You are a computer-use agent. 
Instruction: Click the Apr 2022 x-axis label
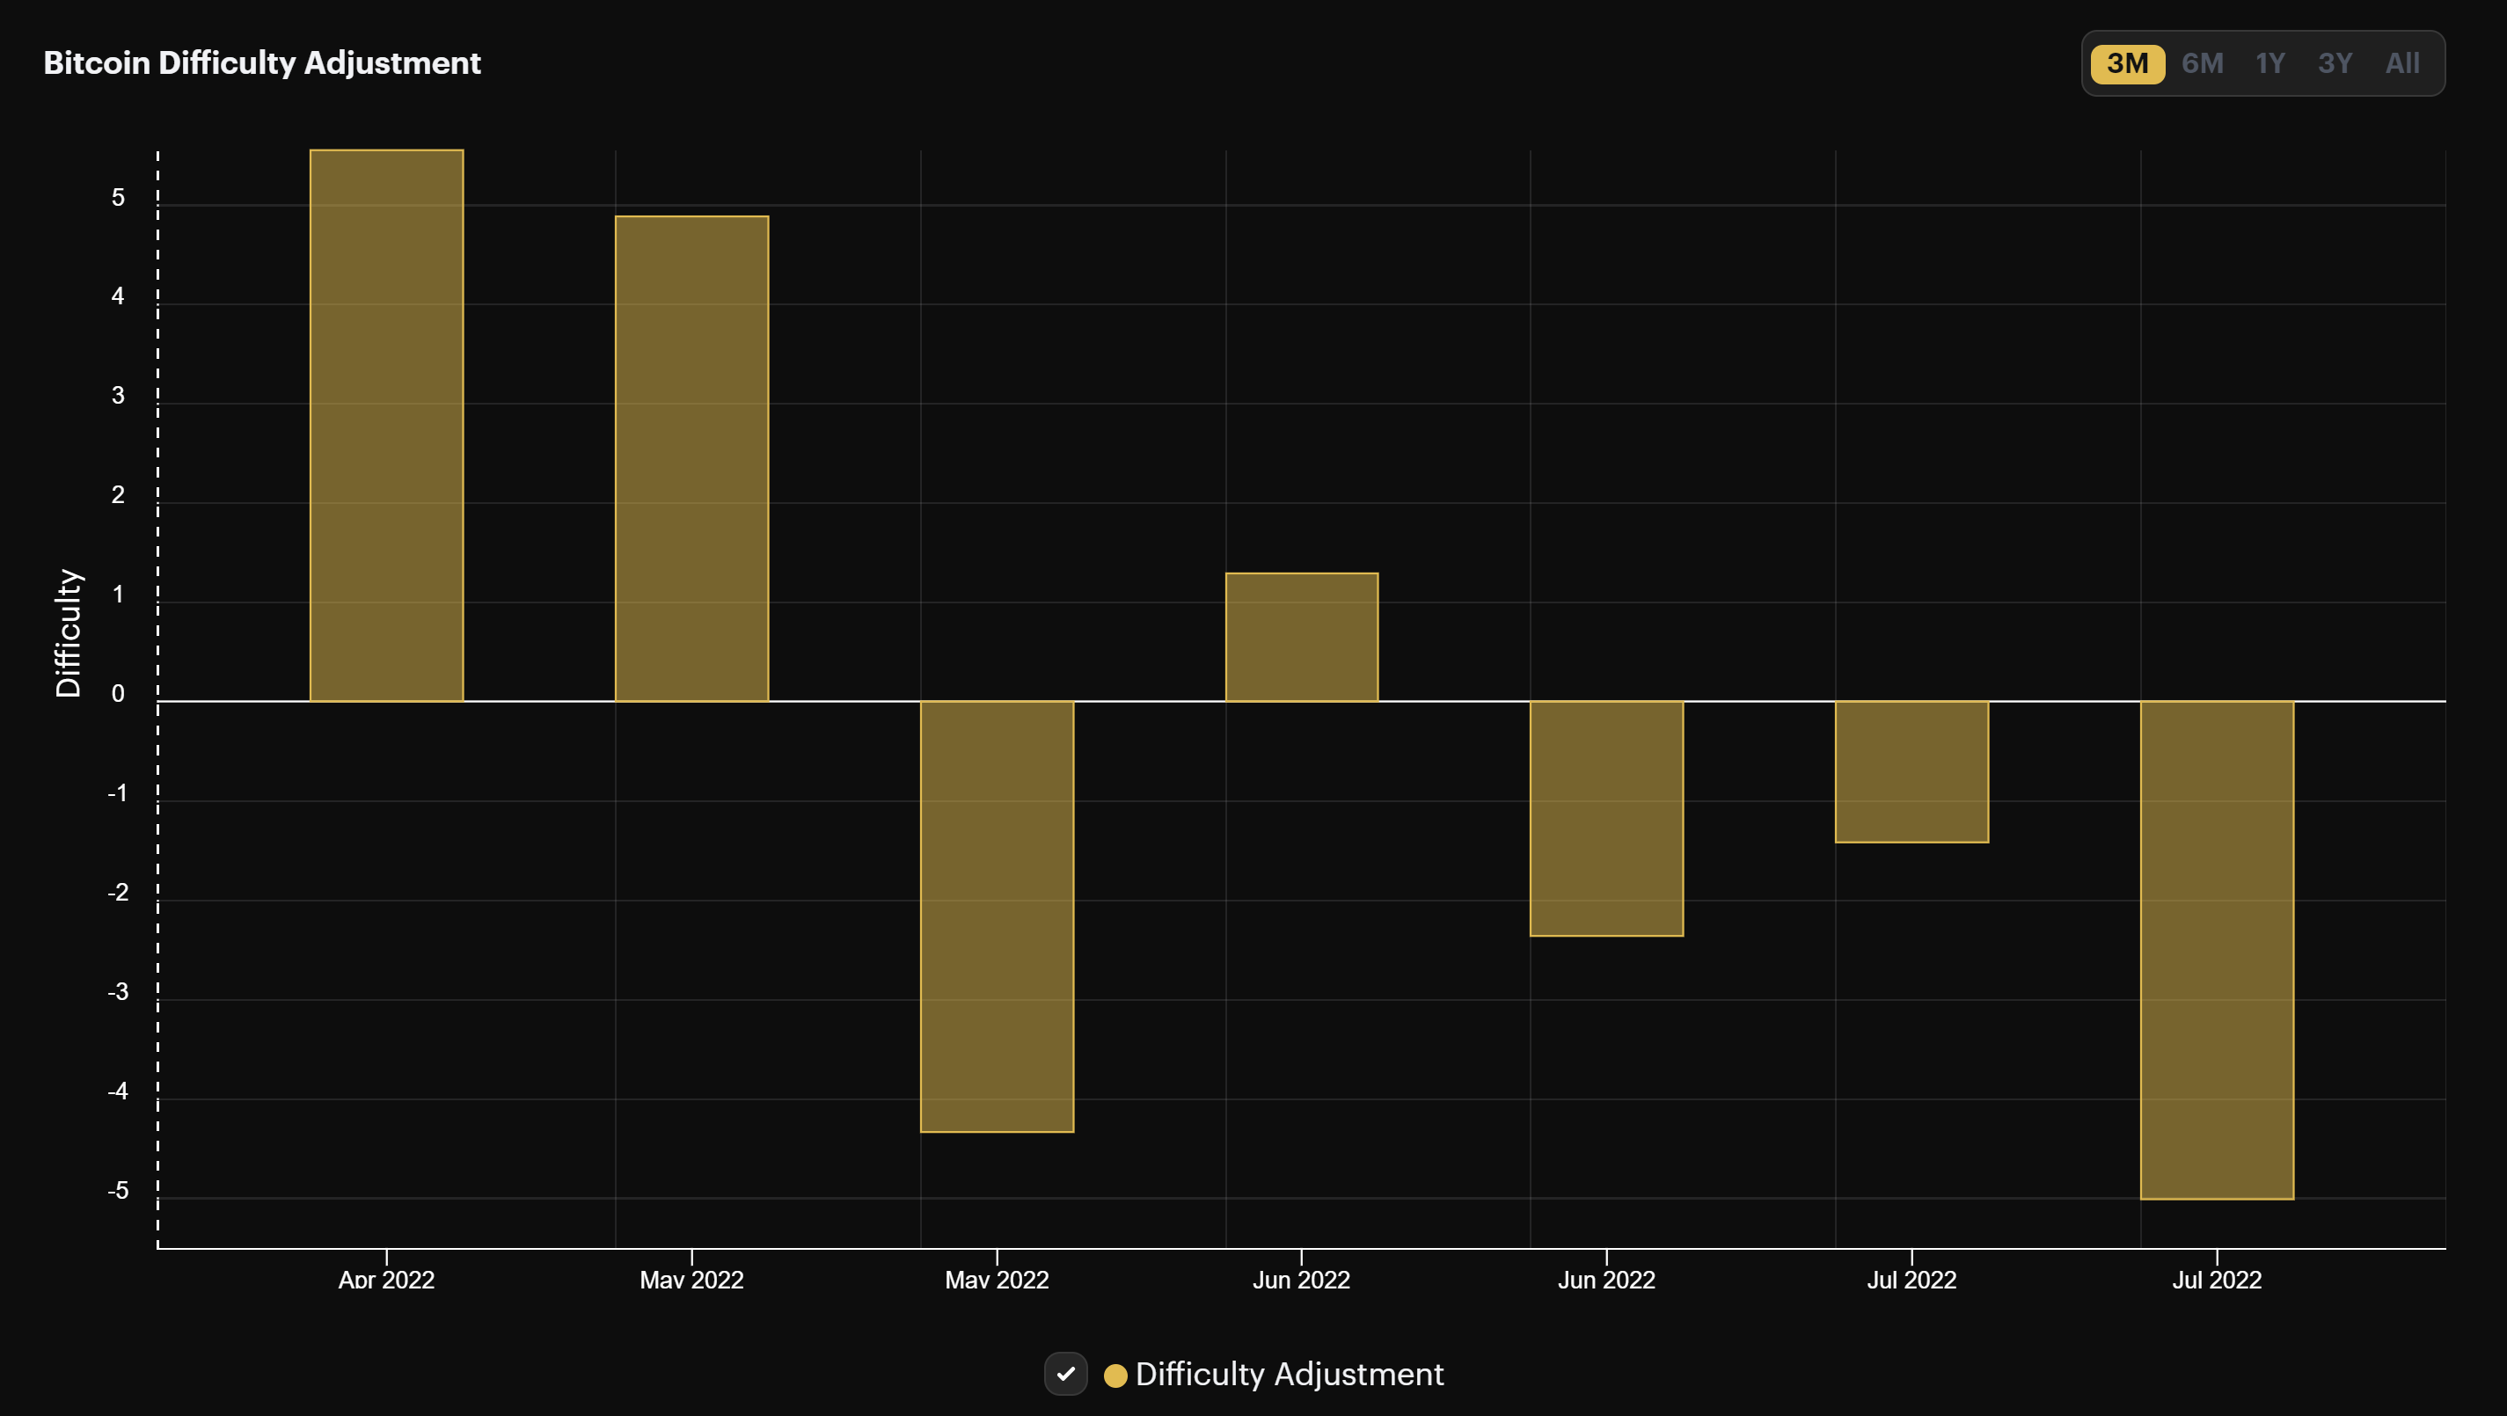(386, 1280)
